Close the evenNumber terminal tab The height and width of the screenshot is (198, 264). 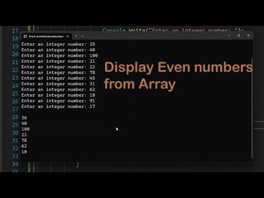[x=68, y=36]
